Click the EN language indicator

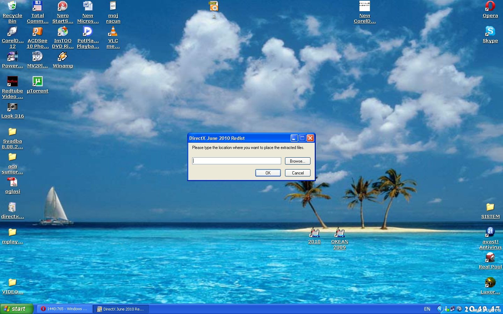click(x=427, y=309)
